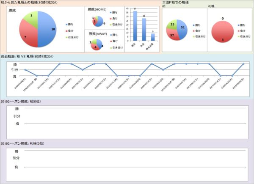Click 引き分け legend entry of 札幌 stadium pie

[244, 36]
